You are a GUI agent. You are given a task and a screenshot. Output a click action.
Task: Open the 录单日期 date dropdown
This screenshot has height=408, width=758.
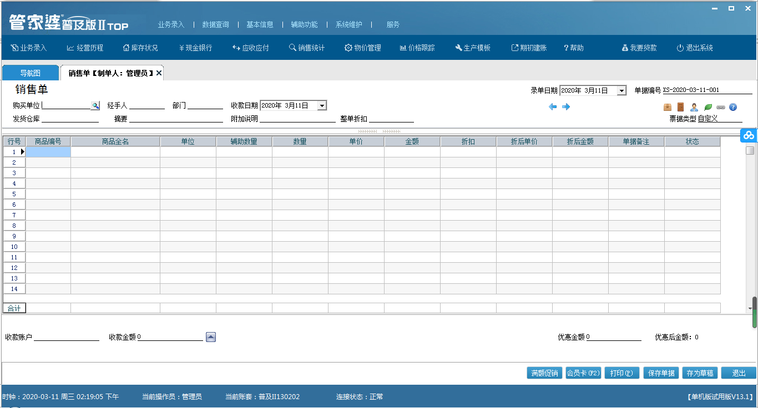[621, 90]
